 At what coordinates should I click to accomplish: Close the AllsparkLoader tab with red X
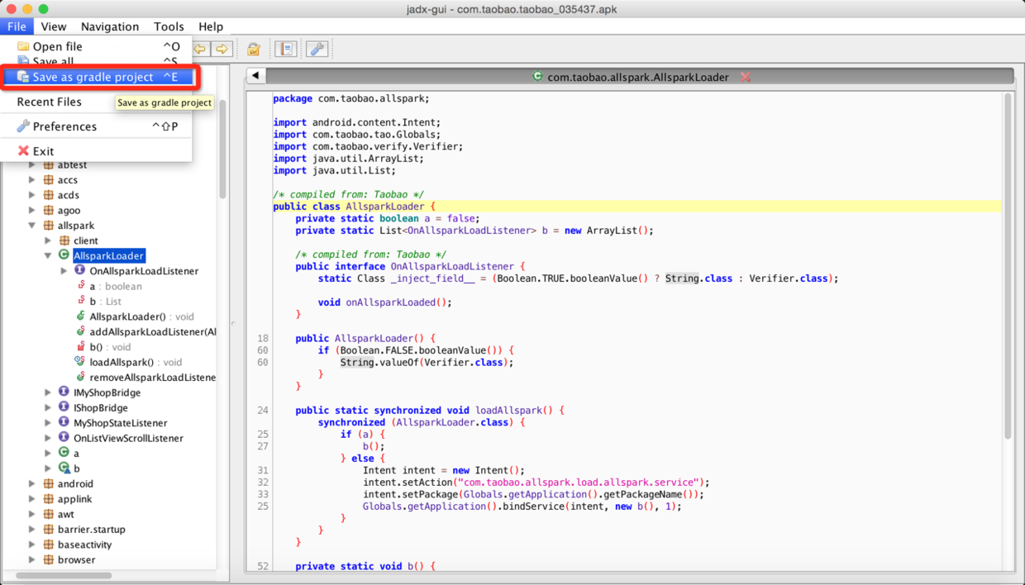click(x=745, y=77)
